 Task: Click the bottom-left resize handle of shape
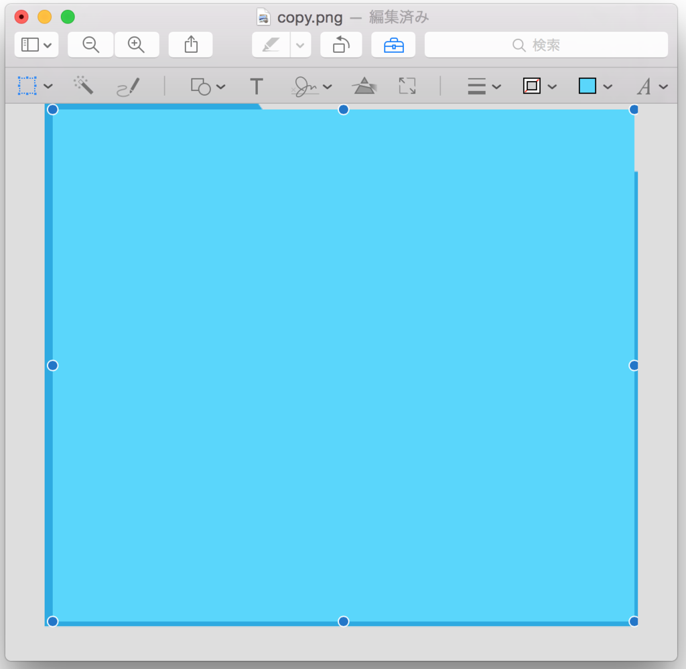point(52,621)
